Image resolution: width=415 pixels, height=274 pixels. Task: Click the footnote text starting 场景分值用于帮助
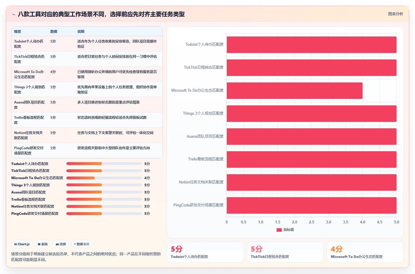point(86,257)
